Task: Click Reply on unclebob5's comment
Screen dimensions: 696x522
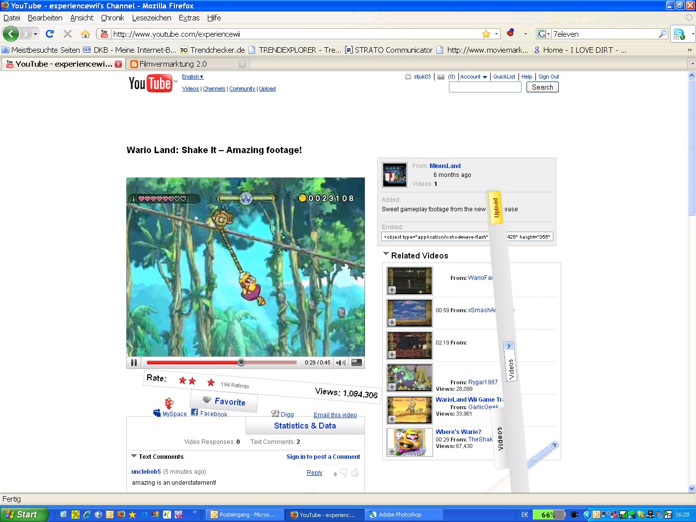Action: (314, 473)
